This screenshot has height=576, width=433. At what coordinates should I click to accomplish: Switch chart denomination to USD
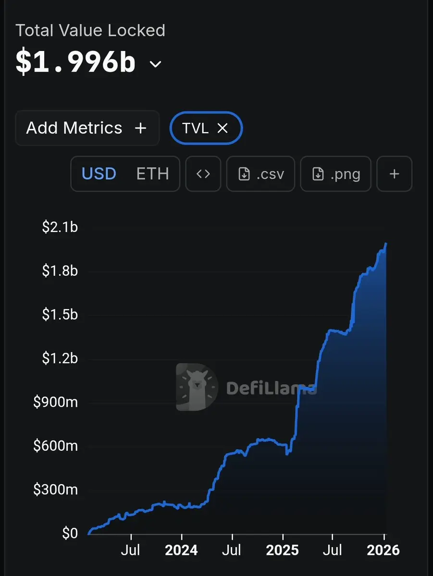pyautogui.click(x=99, y=173)
